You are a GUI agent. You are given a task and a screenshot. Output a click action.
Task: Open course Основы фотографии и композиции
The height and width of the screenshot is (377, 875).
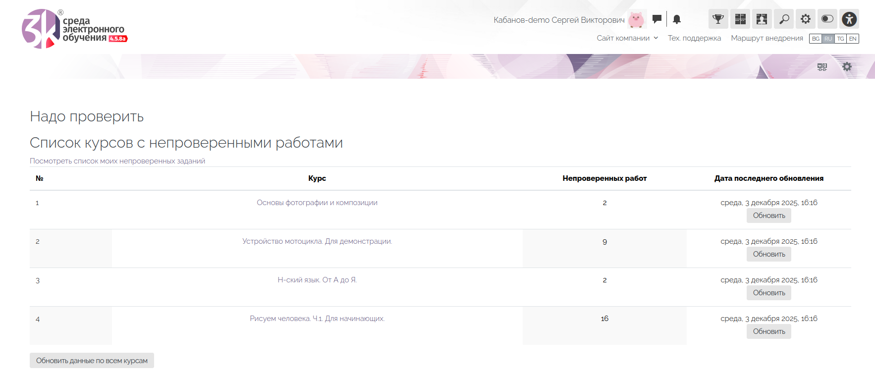[x=317, y=203]
